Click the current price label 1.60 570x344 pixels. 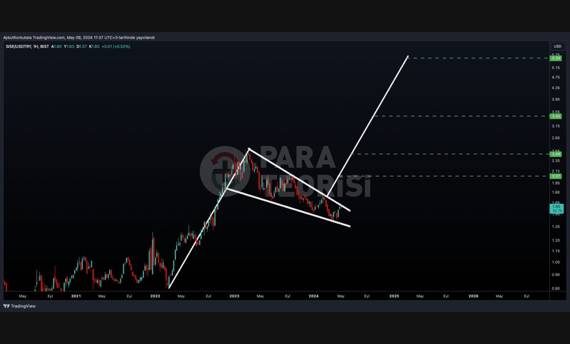[x=556, y=208]
